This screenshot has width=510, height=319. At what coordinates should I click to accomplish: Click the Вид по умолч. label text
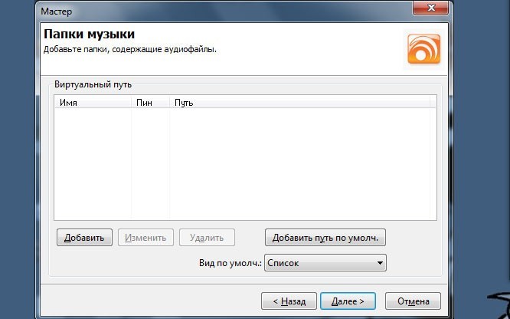pyautogui.click(x=230, y=263)
